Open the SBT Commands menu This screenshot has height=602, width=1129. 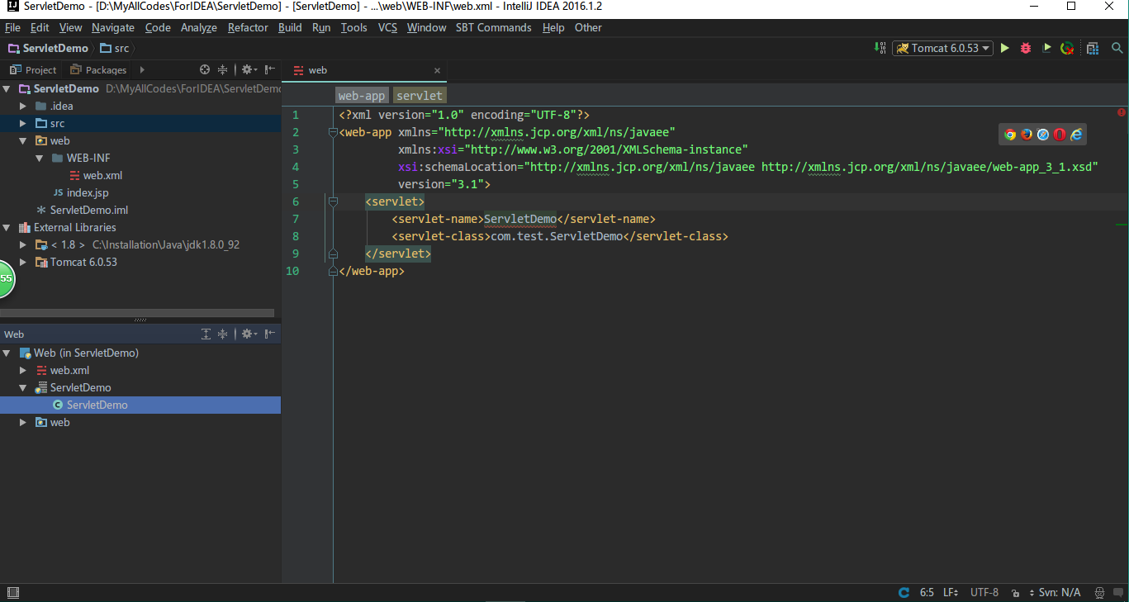point(493,27)
